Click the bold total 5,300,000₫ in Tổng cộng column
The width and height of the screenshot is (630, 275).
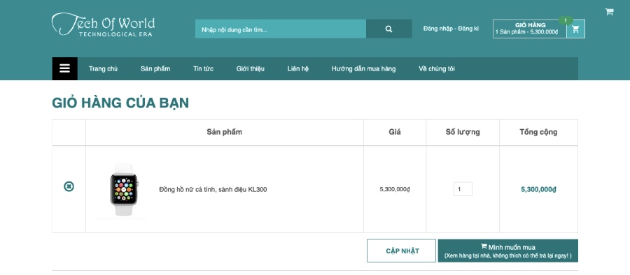538,189
